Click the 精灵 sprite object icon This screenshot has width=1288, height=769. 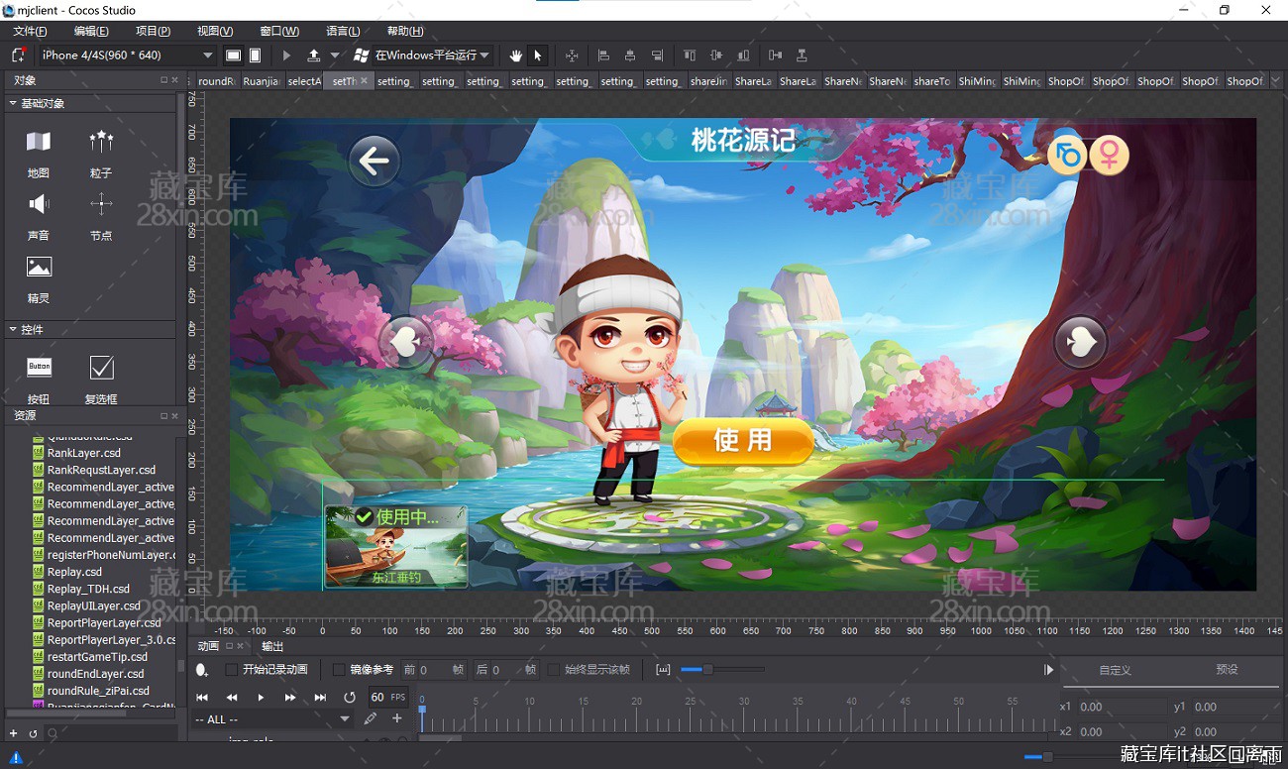39,268
